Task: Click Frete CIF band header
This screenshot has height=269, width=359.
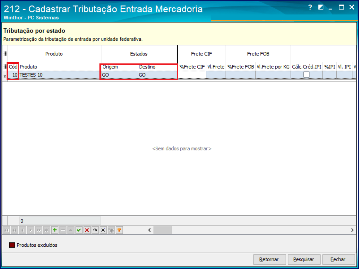Action: 202,54
